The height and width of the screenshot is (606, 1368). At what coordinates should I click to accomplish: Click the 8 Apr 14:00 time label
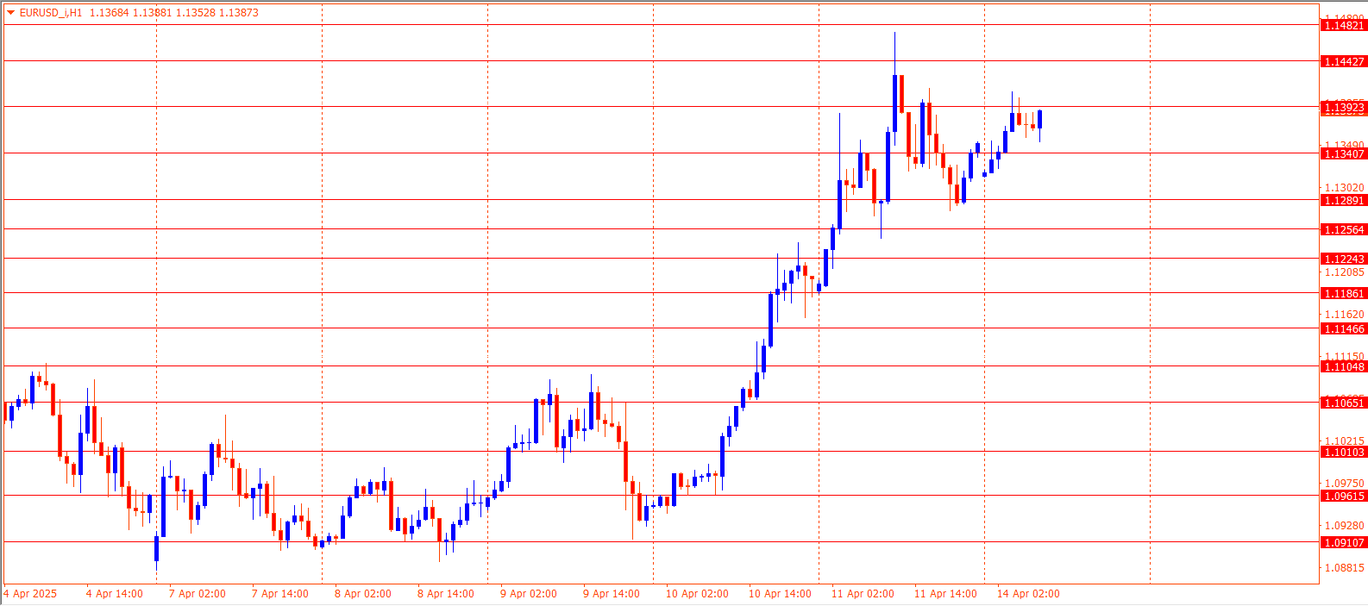click(446, 594)
